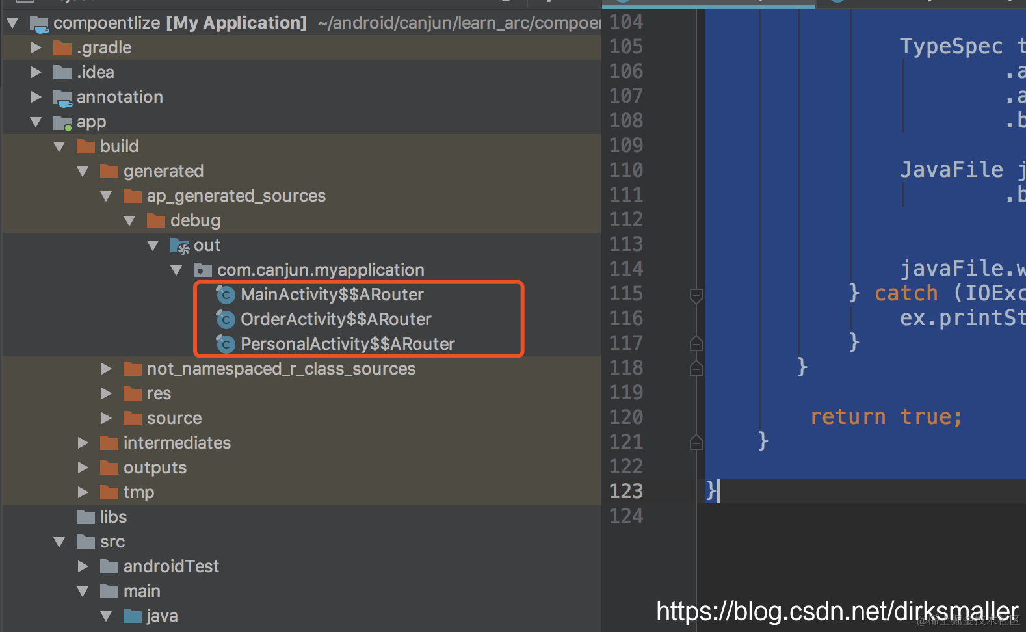Click the blue java source folder icon
This screenshot has height=632, width=1026.
[133, 616]
